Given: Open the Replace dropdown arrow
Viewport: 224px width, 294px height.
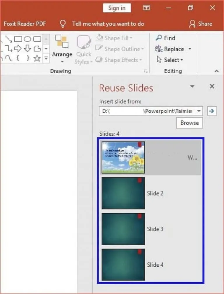Looking at the screenshot, I should 190,49.
